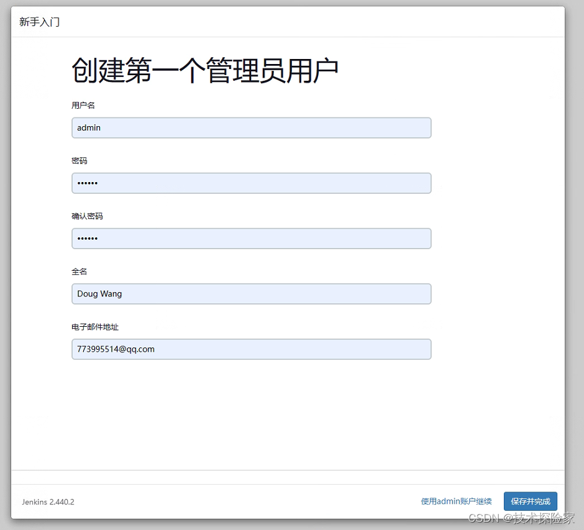Focus the 确认密码 confirm password field
The height and width of the screenshot is (530, 584).
pos(252,239)
